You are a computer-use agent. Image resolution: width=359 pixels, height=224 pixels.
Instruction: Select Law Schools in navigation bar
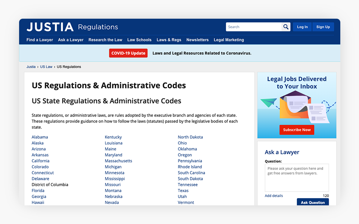point(139,40)
